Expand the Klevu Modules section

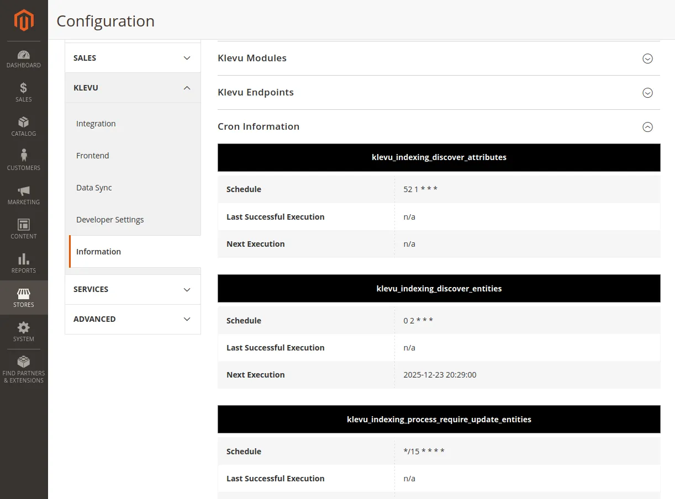pos(648,59)
